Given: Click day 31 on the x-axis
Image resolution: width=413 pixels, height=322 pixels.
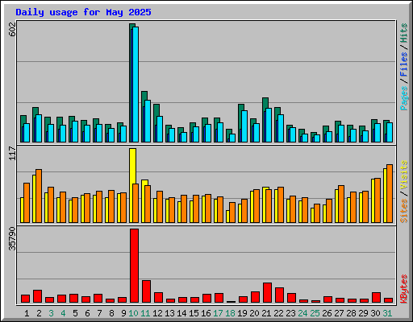Looking at the screenshot, I should tap(387, 313).
